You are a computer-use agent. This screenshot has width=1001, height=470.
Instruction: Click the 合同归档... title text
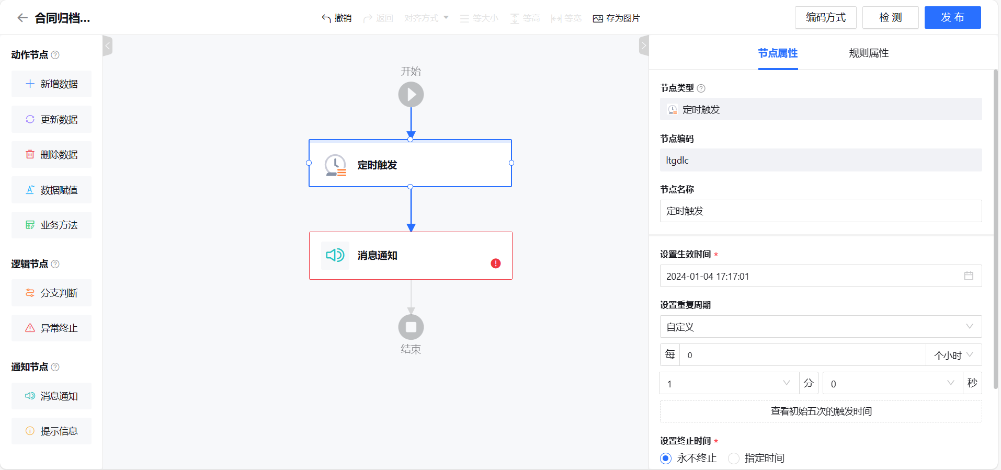pyautogui.click(x=62, y=18)
